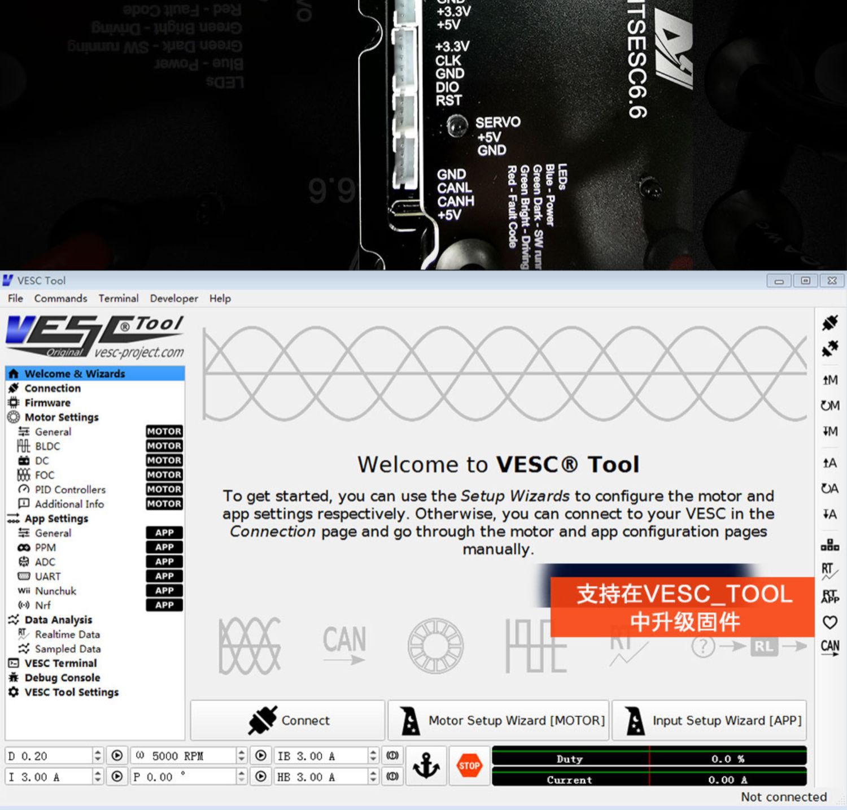Open Nunchuk app settings page
Viewport: 847px width, 810px height.
95,591
